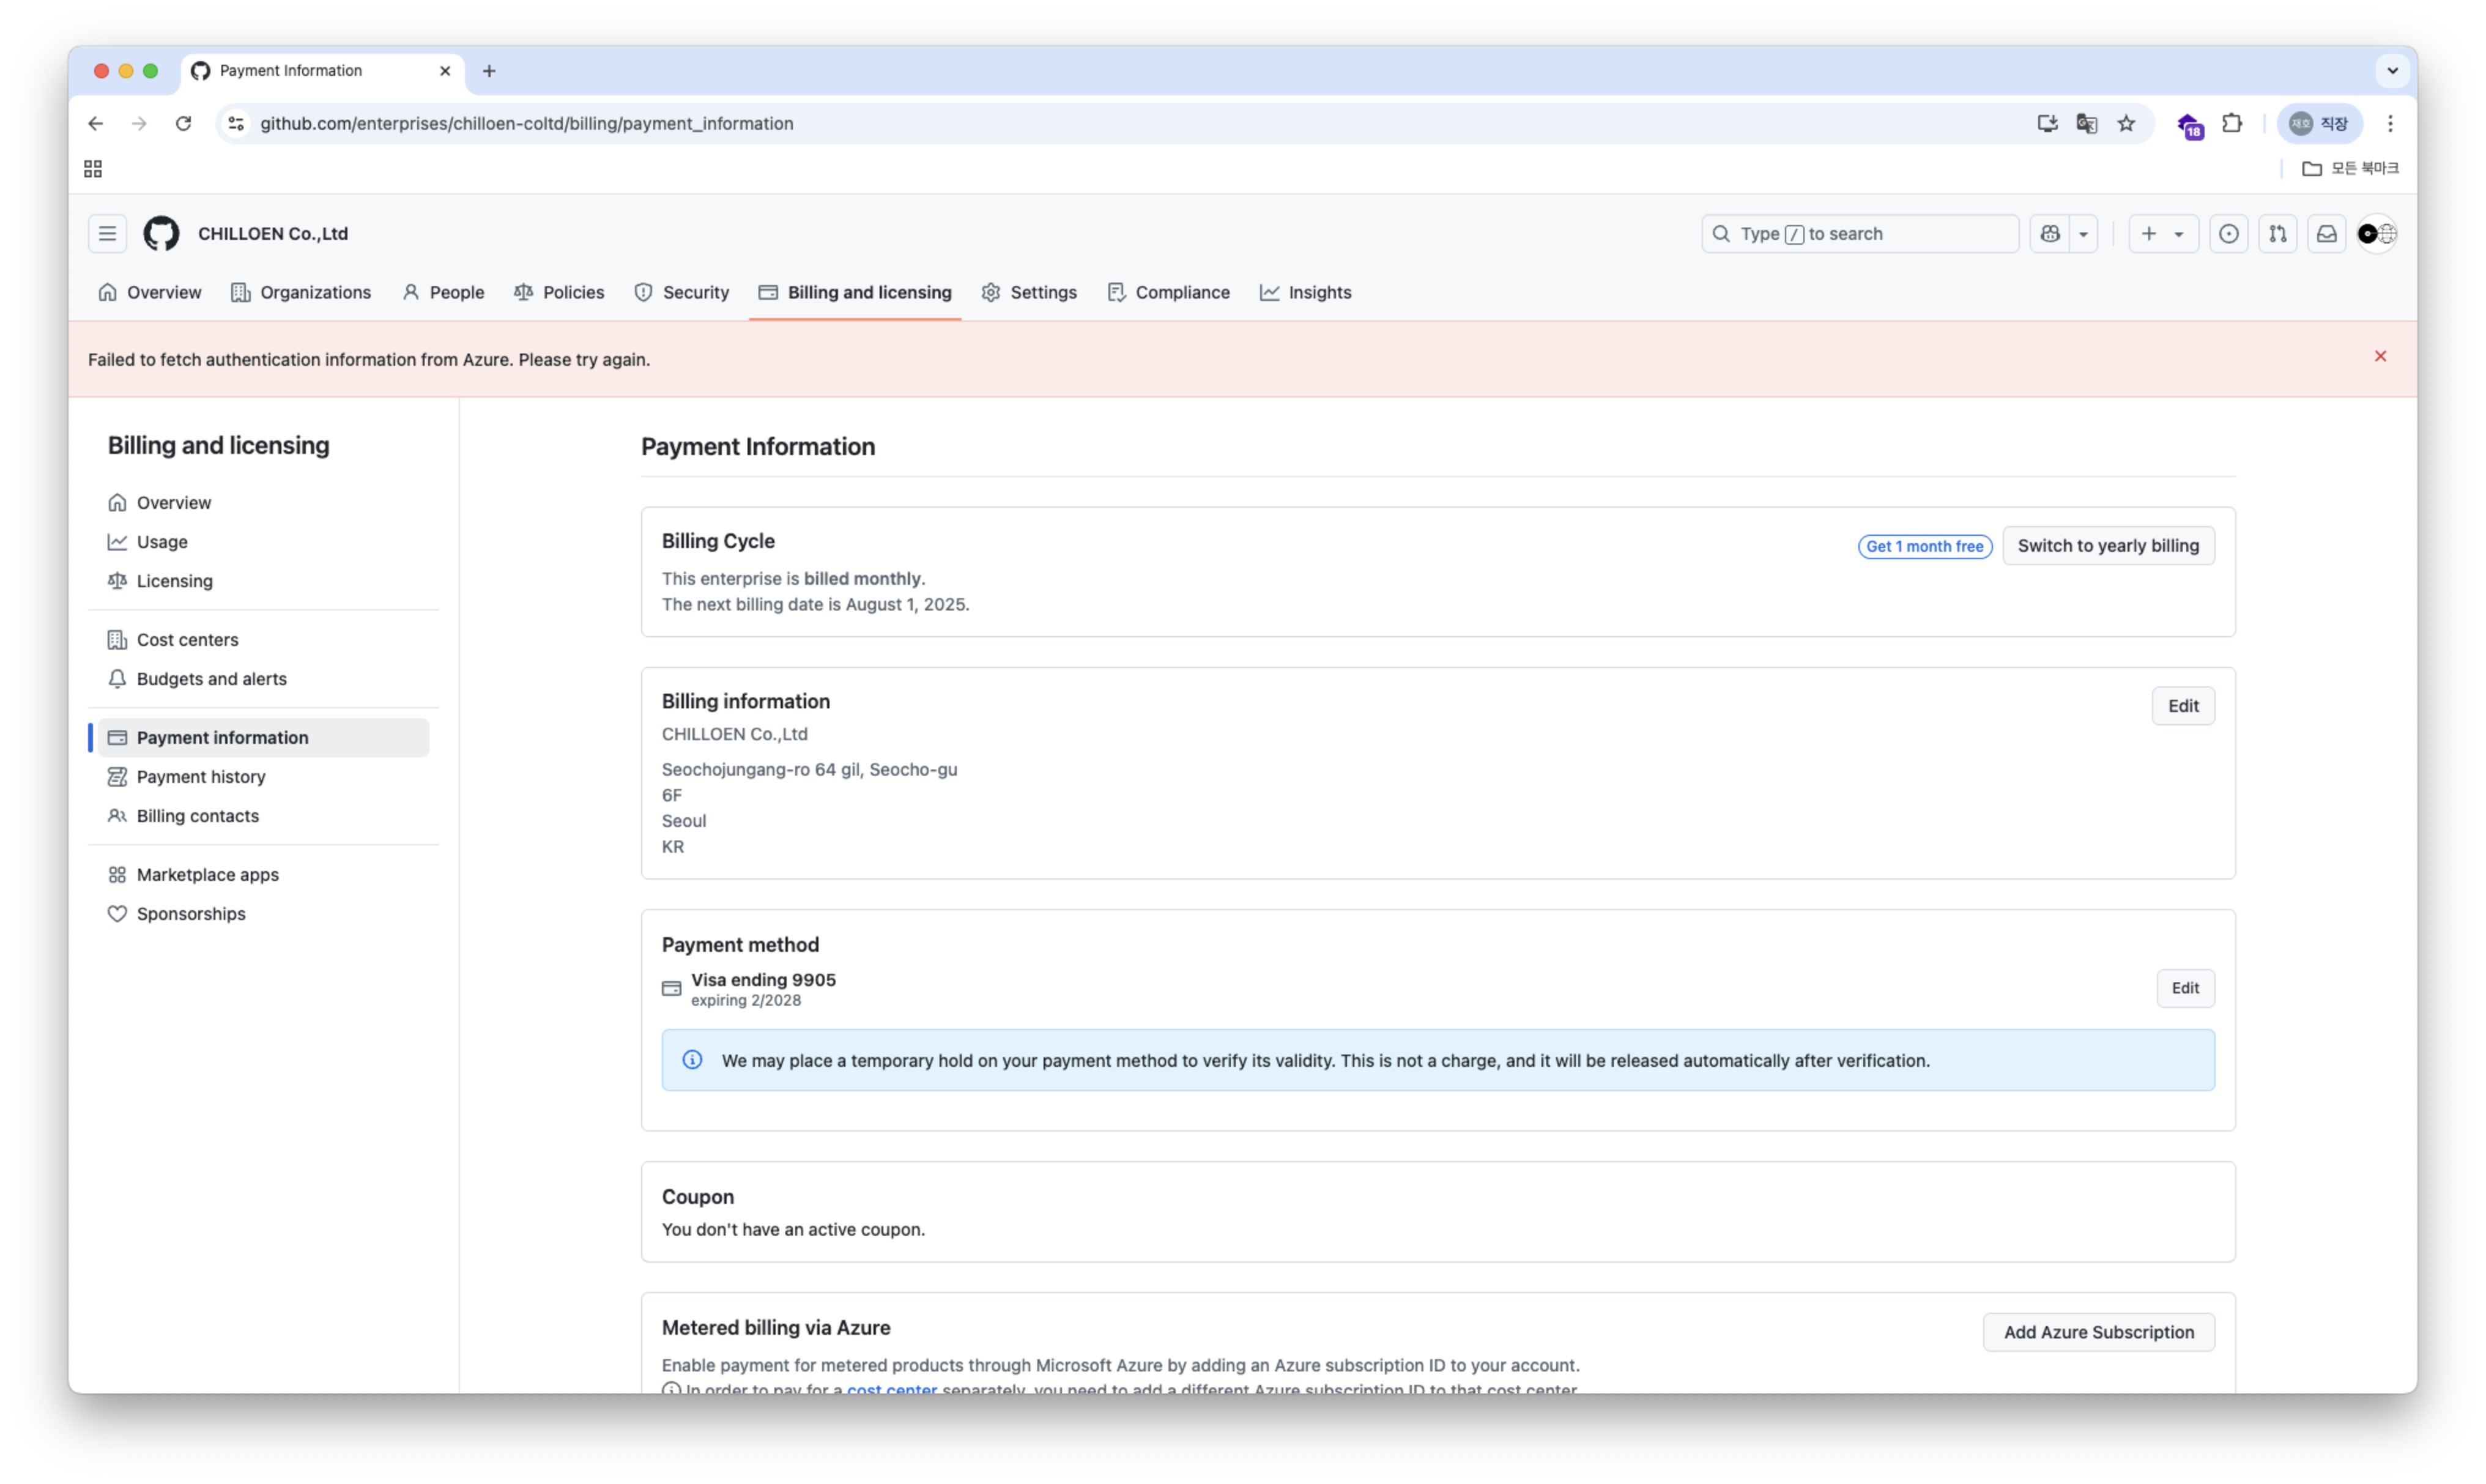
Task: Edit the Visa ending 9905 payment method
Action: [2185, 988]
